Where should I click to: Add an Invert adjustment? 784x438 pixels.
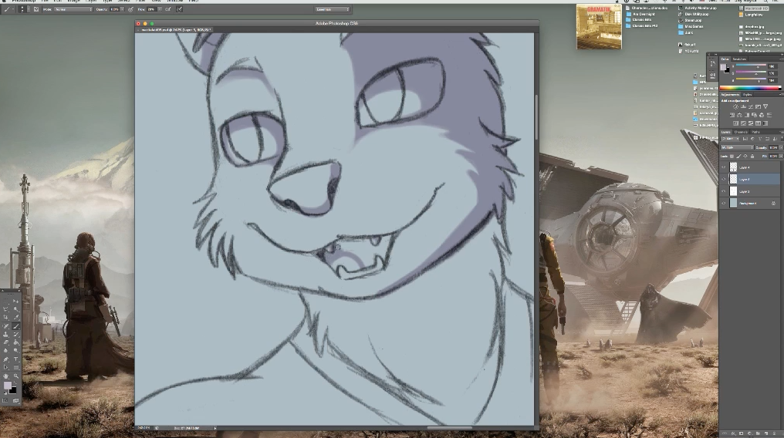tap(736, 123)
